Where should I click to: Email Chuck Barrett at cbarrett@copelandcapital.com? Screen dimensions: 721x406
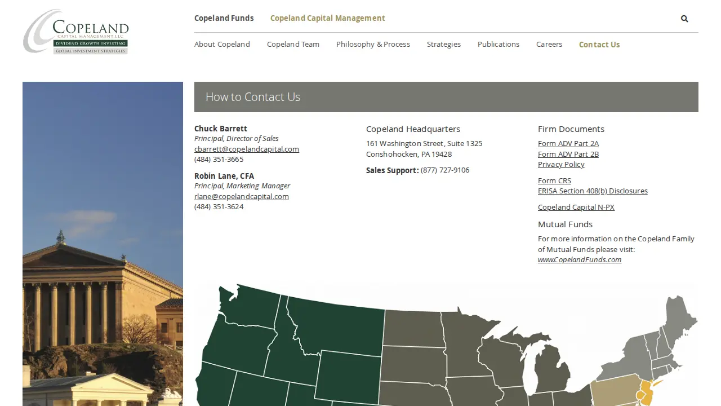(247, 149)
